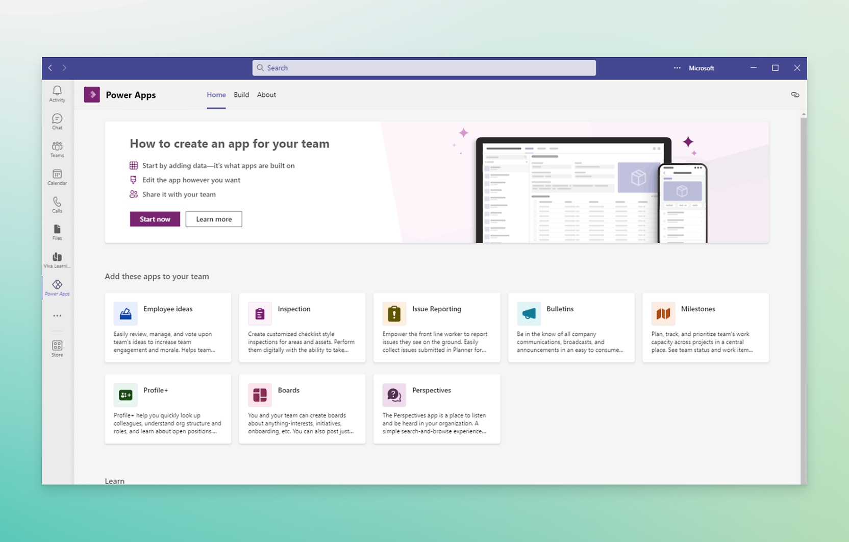Image resolution: width=849 pixels, height=542 pixels.
Task: Click Learn more about creating apps
Action: tap(213, 218)
